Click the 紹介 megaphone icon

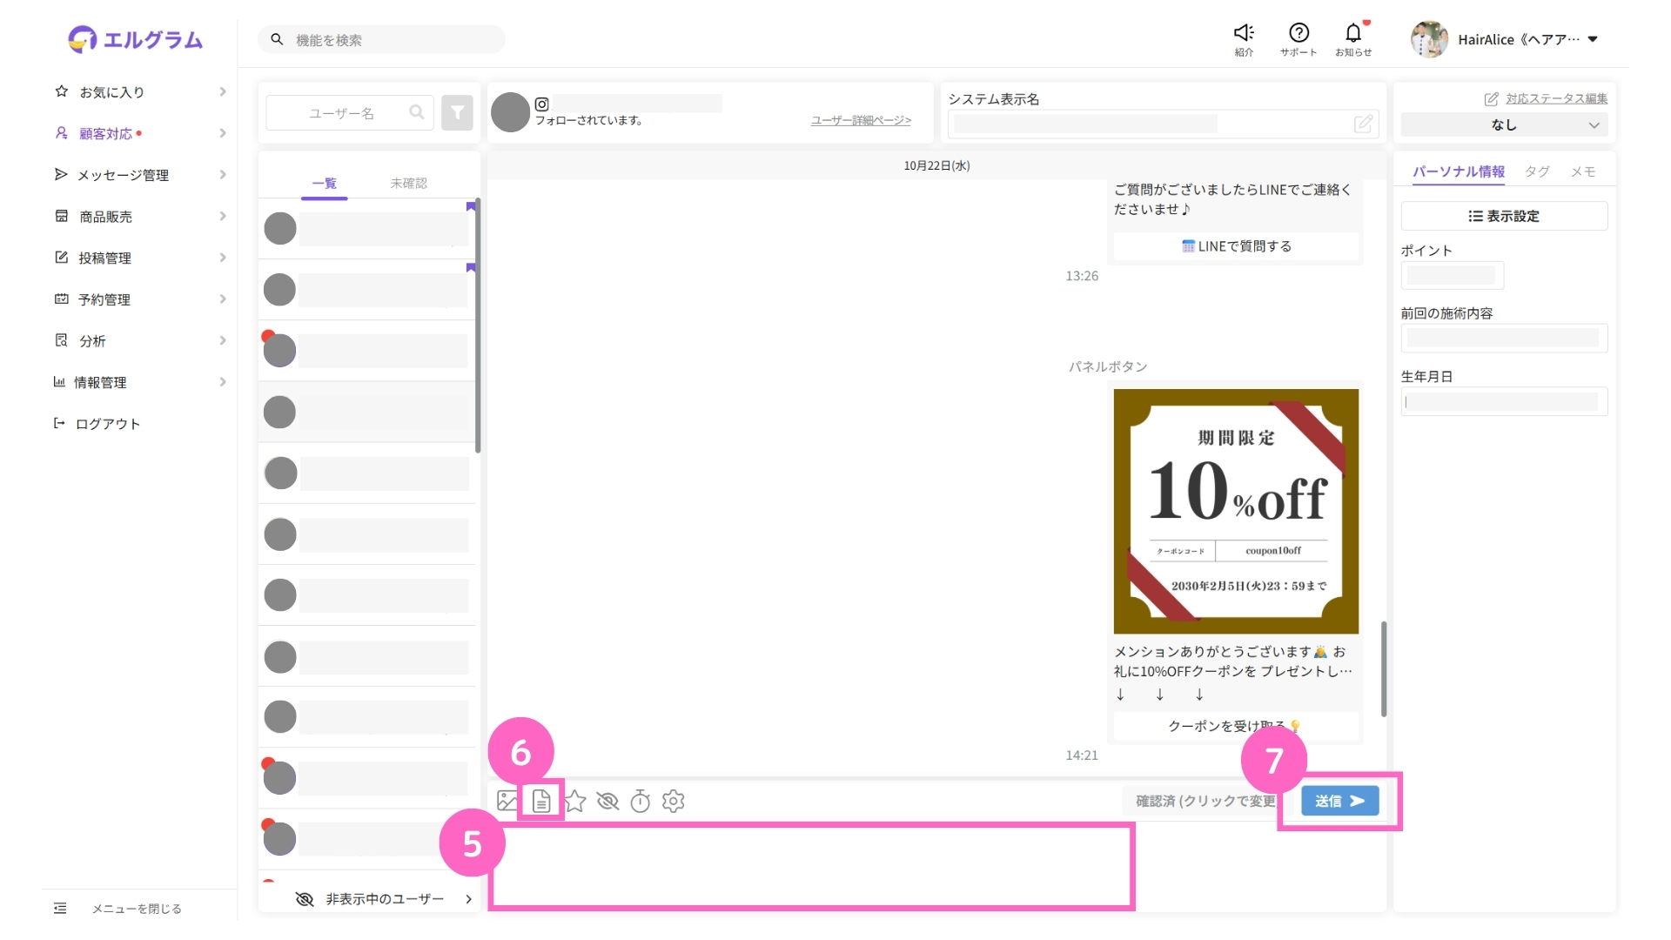click(x=1244, y=35)
